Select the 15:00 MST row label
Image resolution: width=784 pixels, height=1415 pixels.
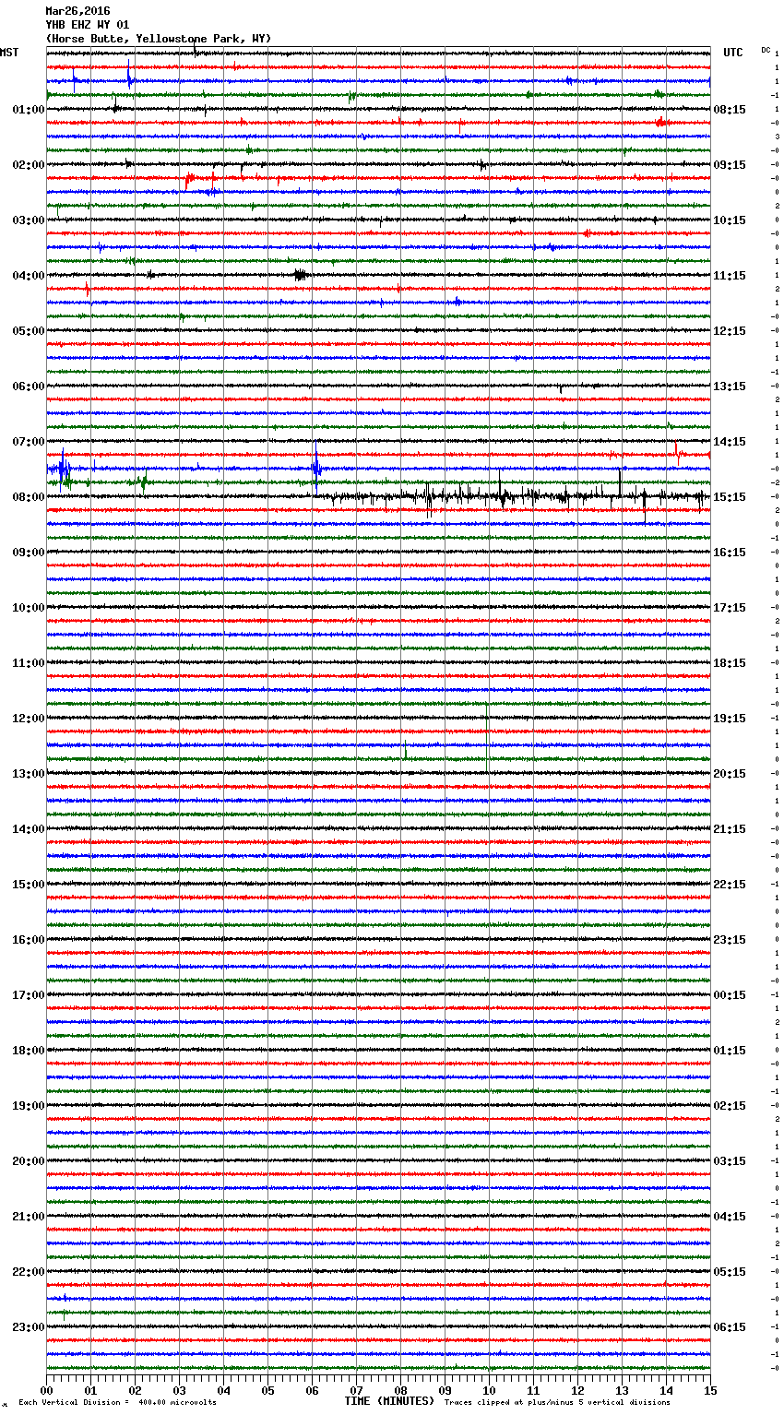click(x=29, y=885)
